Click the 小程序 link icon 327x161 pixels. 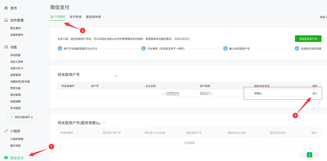click(x=6, y=131)
